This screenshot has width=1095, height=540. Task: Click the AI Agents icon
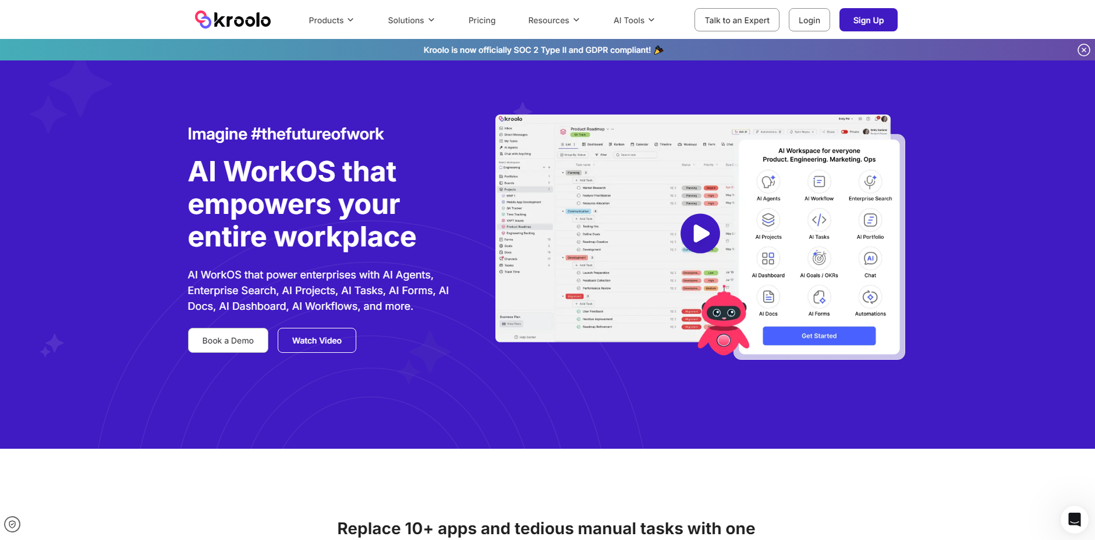coord(768,182)
